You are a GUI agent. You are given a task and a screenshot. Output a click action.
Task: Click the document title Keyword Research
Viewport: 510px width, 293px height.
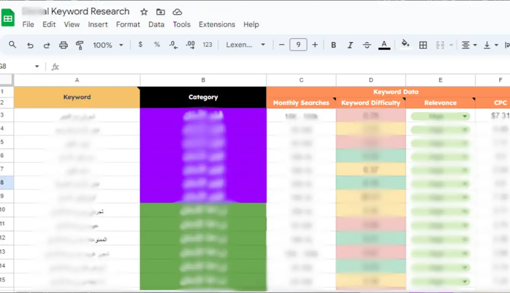pos(90,11)
